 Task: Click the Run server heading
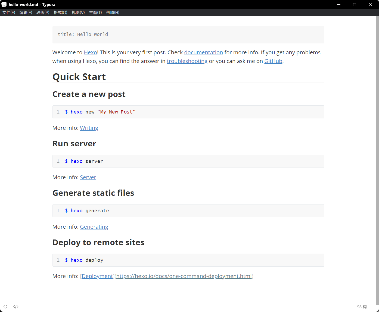pyautogui.click(x=74, y=144)
